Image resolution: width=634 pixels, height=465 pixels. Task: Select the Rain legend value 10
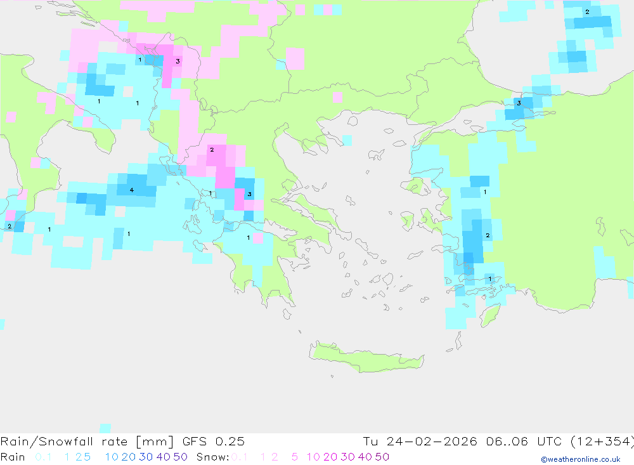112,457
